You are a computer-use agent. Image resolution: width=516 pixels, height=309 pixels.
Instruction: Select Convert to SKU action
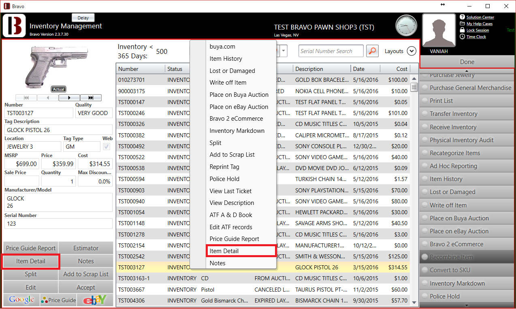(467, 270)
